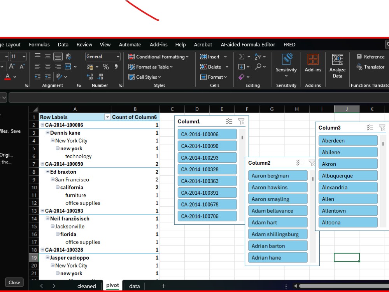The width and height of the screenshot is (389, 292).
Task: Open Row Labels filter dropdown
Action: [x=107, y=117]
